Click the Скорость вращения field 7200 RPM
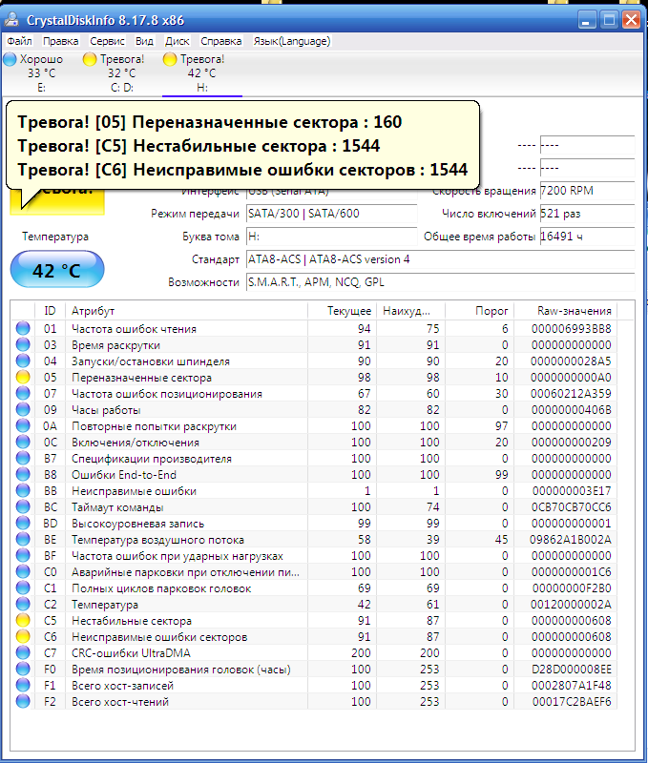648x763 pixels. (587, 191)
